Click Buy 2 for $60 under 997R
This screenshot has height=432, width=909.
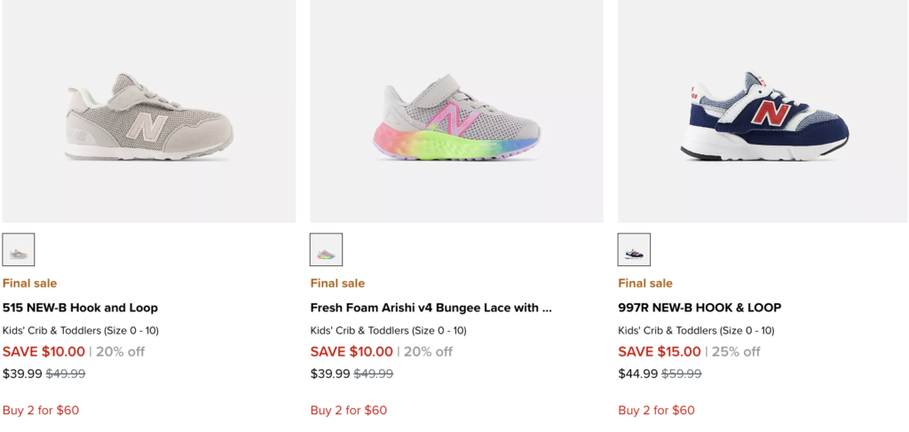tap(656, 410)
